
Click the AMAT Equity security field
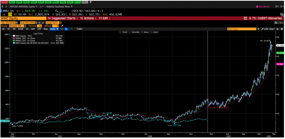click(23, 18)
